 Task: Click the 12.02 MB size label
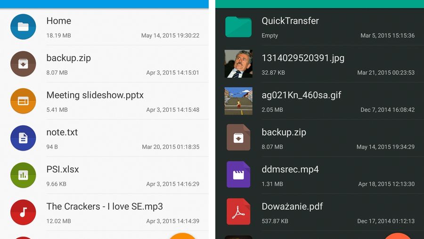(x=58, y=221)
